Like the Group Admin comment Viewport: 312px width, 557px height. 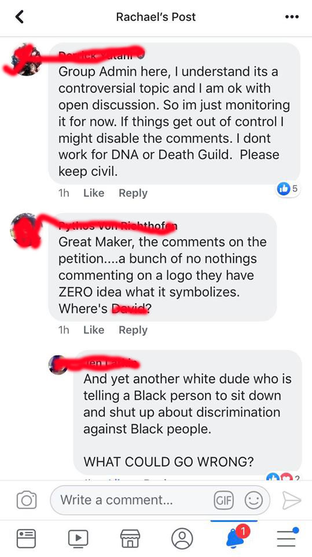pos(94,193)
